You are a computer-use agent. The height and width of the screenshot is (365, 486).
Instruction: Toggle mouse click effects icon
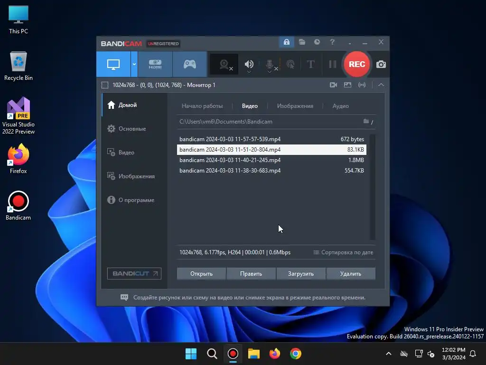coord(290,64)
